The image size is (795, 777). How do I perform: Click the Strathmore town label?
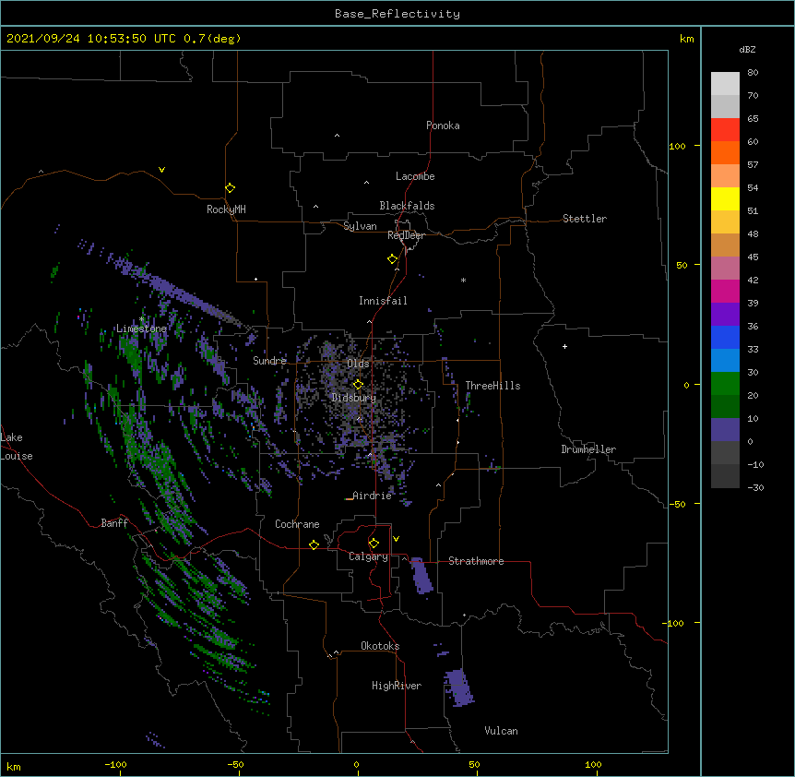point(476,561)
